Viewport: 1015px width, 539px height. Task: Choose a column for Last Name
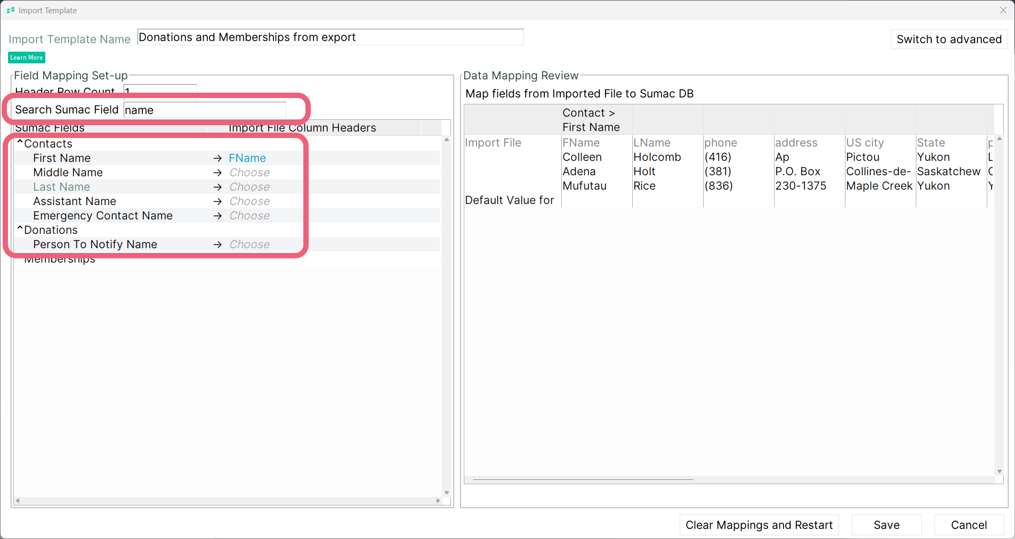(249, 187)
